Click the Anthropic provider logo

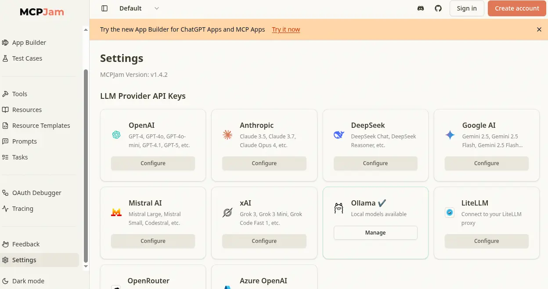tap(227, 135)
